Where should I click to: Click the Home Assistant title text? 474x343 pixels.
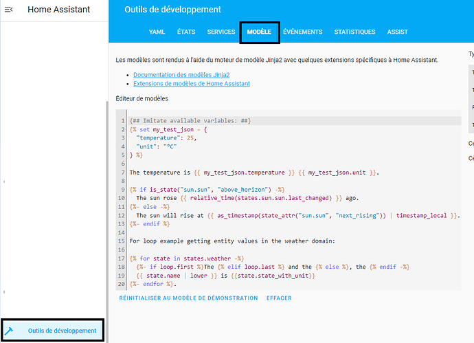point(58,10)
